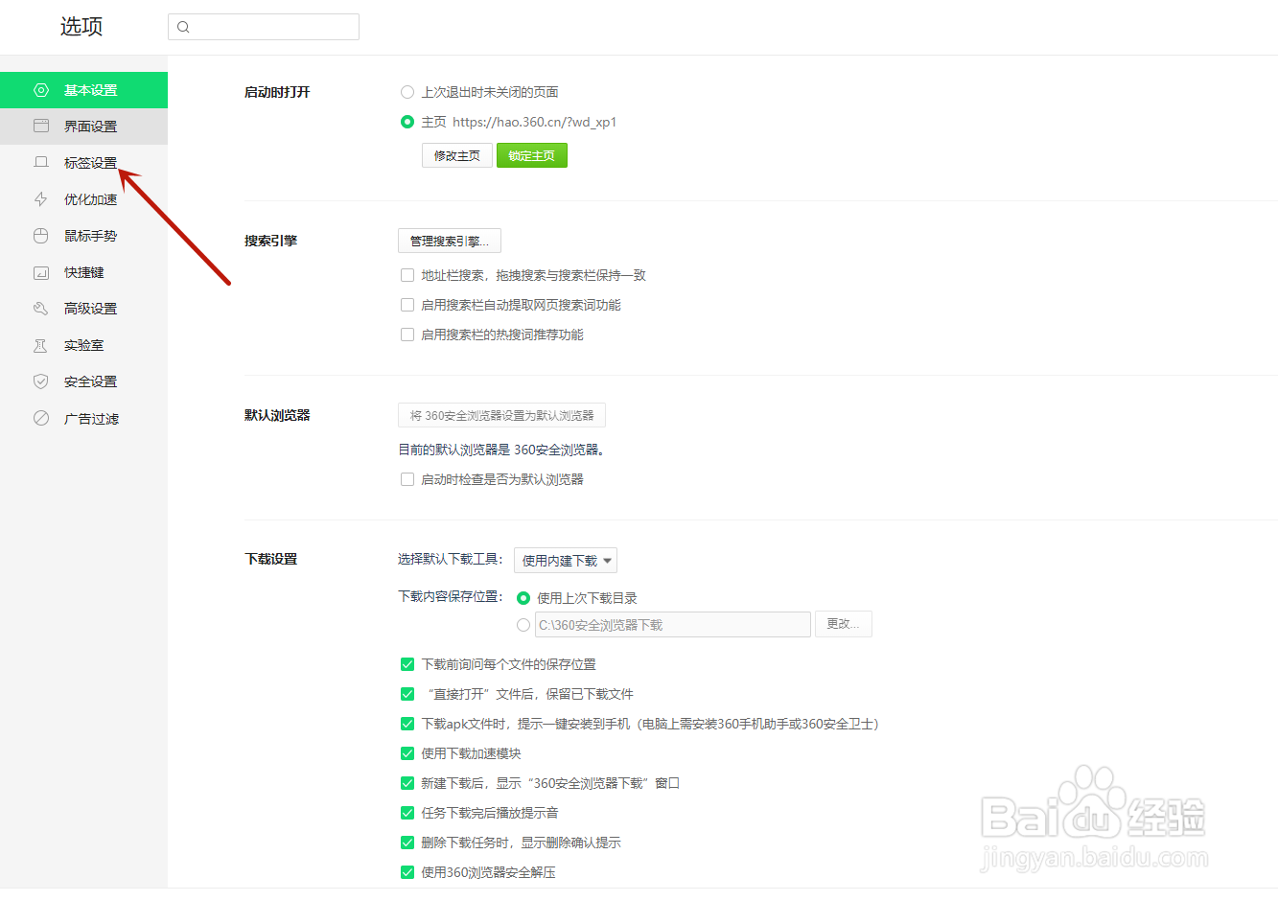Screen dimensions: 1278x901
Task: Click the magnifier icon in search box
Action: [x=183, y=27]
